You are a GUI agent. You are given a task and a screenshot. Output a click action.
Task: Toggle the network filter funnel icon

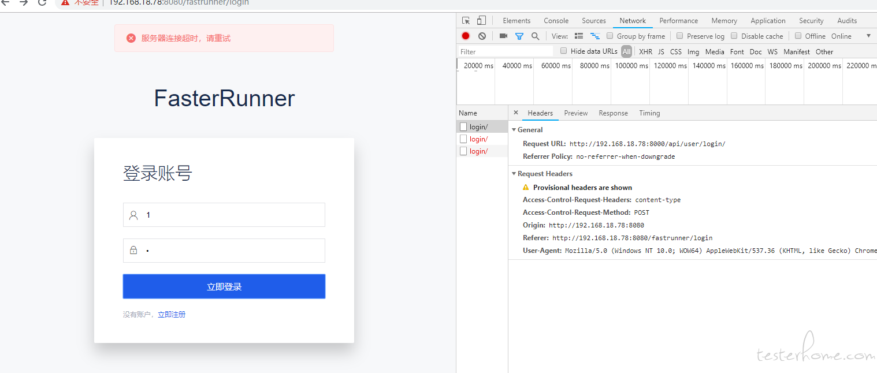(x=519, y=36)
